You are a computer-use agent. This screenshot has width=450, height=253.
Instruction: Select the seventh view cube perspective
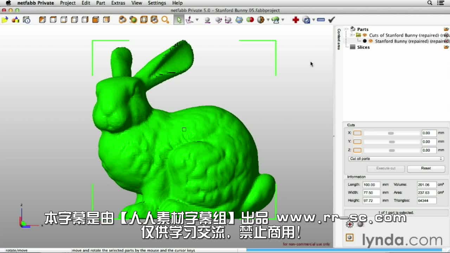tap(106, 20)
